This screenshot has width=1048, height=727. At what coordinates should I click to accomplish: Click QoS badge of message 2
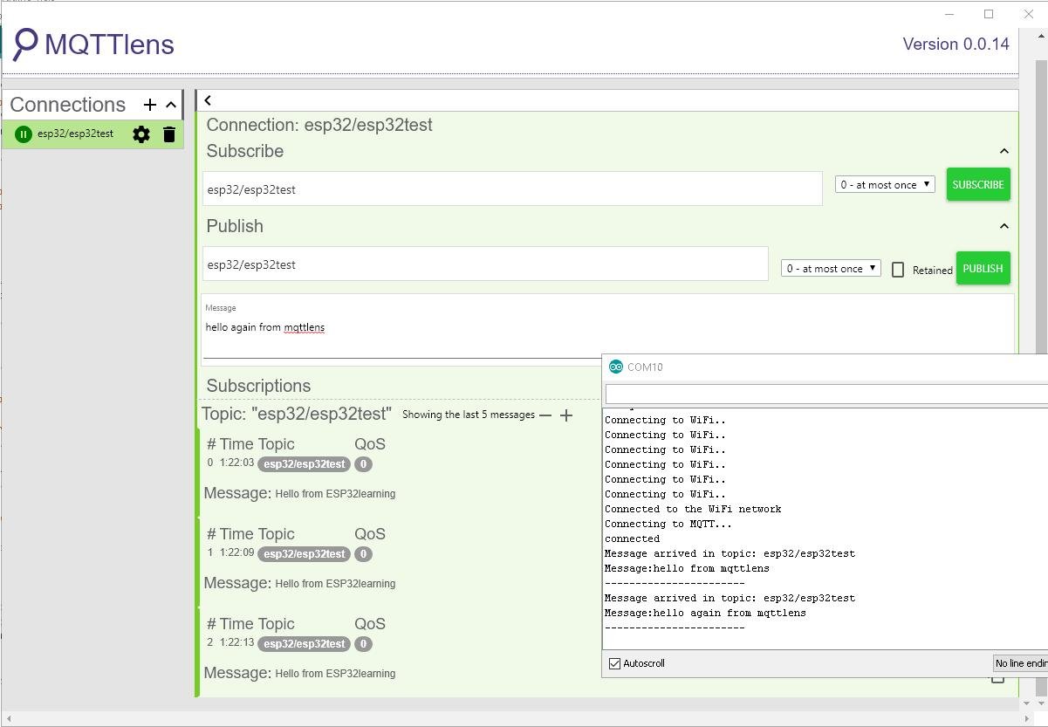coord(364,644)
